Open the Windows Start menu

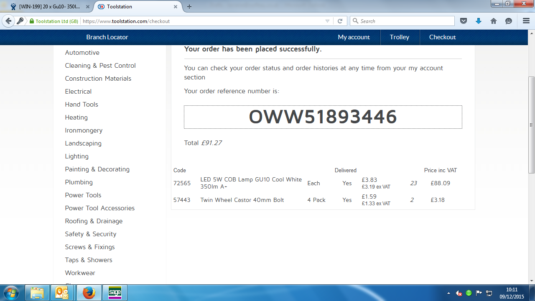point(11,293)
